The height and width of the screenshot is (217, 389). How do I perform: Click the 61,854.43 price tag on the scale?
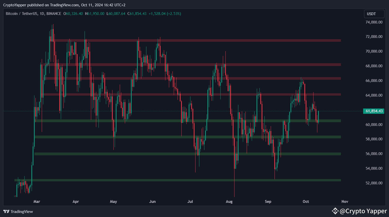click(x=374, y=111)
